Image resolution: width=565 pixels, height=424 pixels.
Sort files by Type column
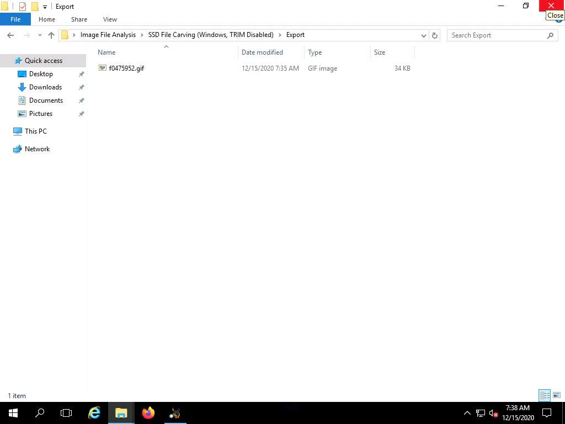pos(337,52)
